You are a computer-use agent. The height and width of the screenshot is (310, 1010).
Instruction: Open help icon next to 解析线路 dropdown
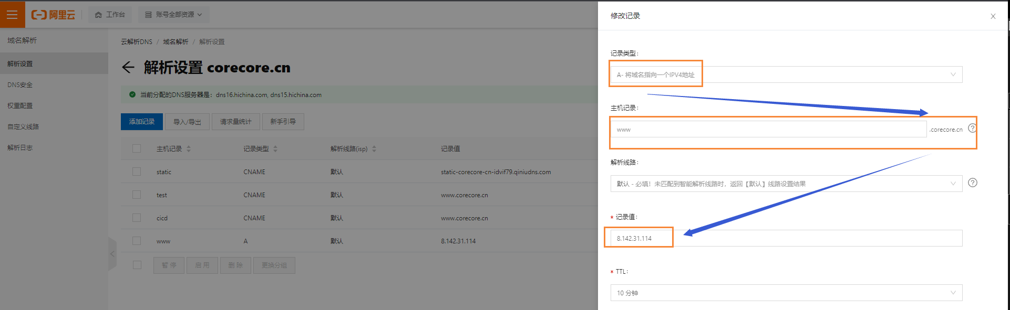click(973, 183)
